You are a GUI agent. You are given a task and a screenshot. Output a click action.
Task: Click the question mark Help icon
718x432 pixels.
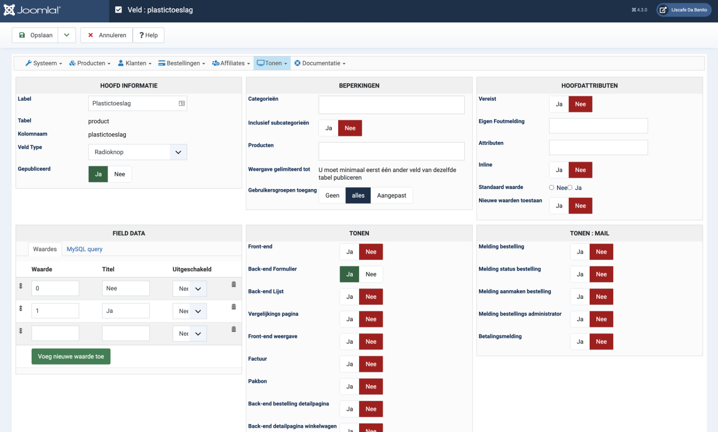142,35
